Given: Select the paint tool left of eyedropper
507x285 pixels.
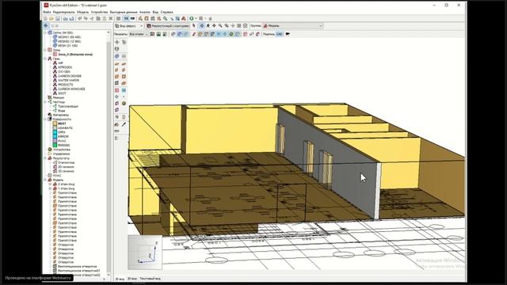Looking at the screenshot, I should (117, 124).
